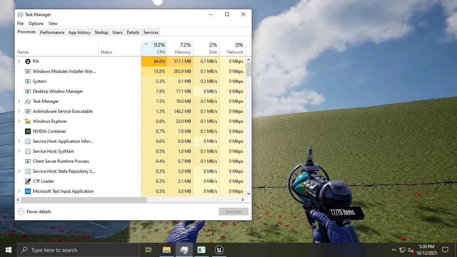Click the Windows Explorer process folder icon
The width and height of the screenshot is (457, 257).
point(28,121)
